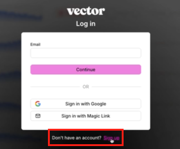
Task: Choose Sign in with Google
Action: tap(86, 104)
